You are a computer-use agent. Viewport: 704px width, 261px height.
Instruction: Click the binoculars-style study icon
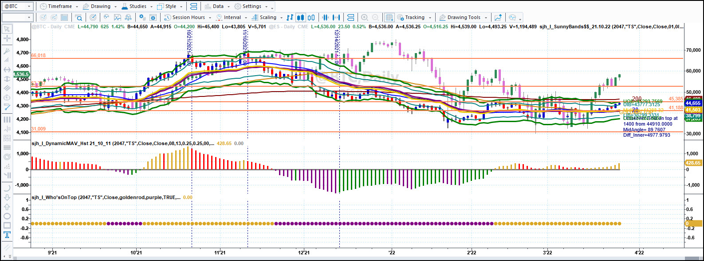128,18
